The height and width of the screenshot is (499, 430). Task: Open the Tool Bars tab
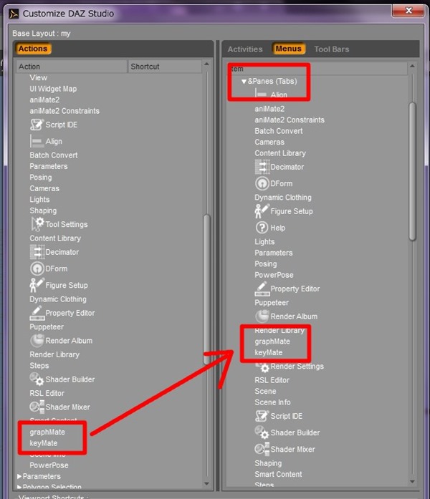[331, 49]
